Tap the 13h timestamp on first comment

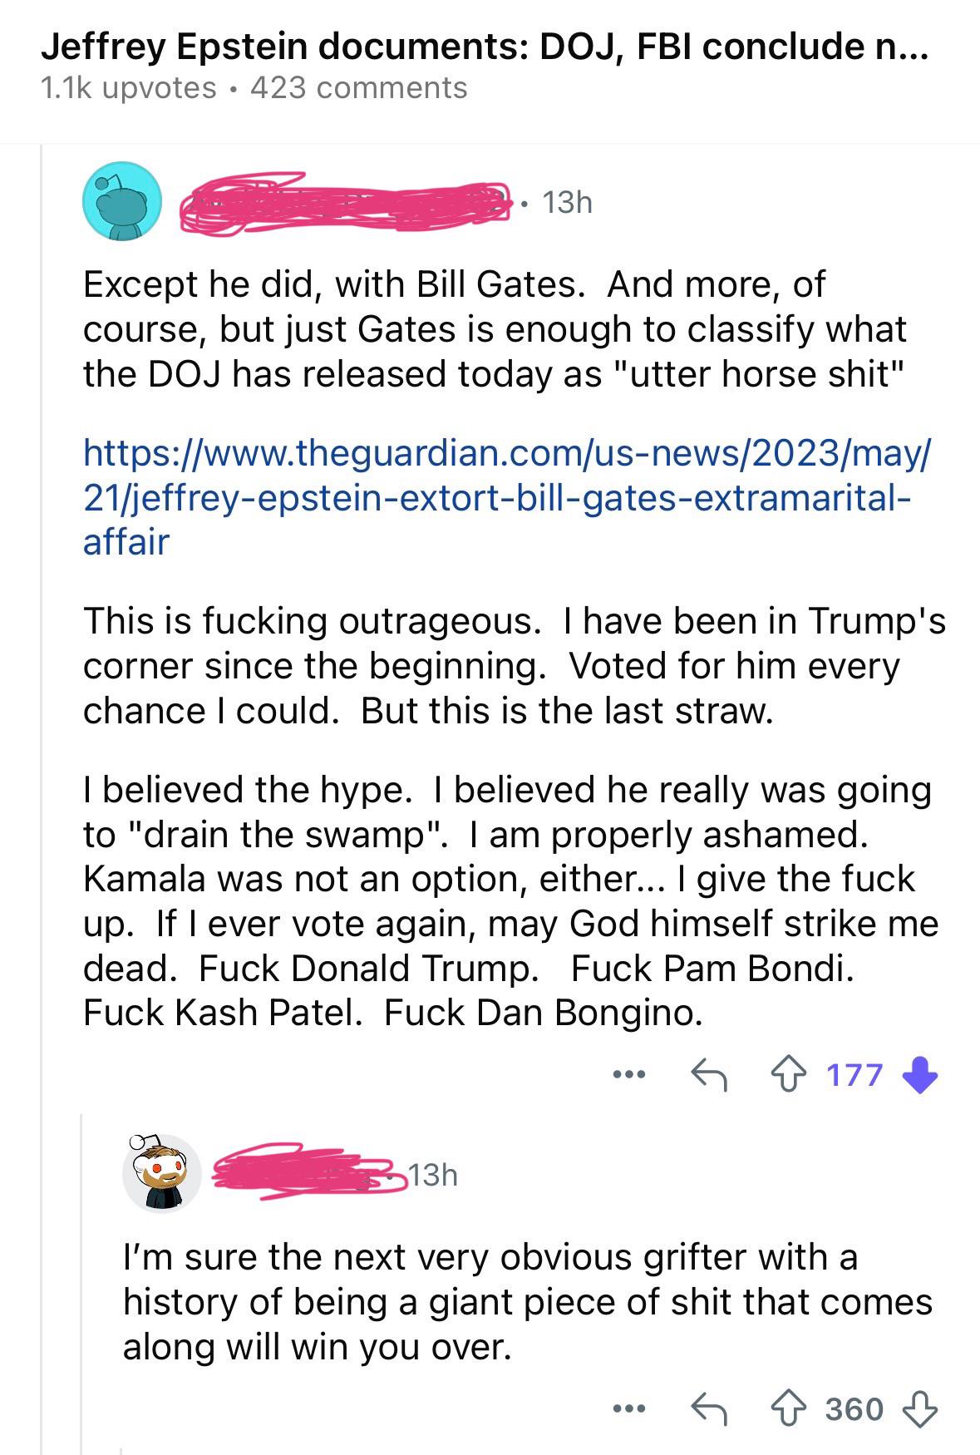point(567,202)
